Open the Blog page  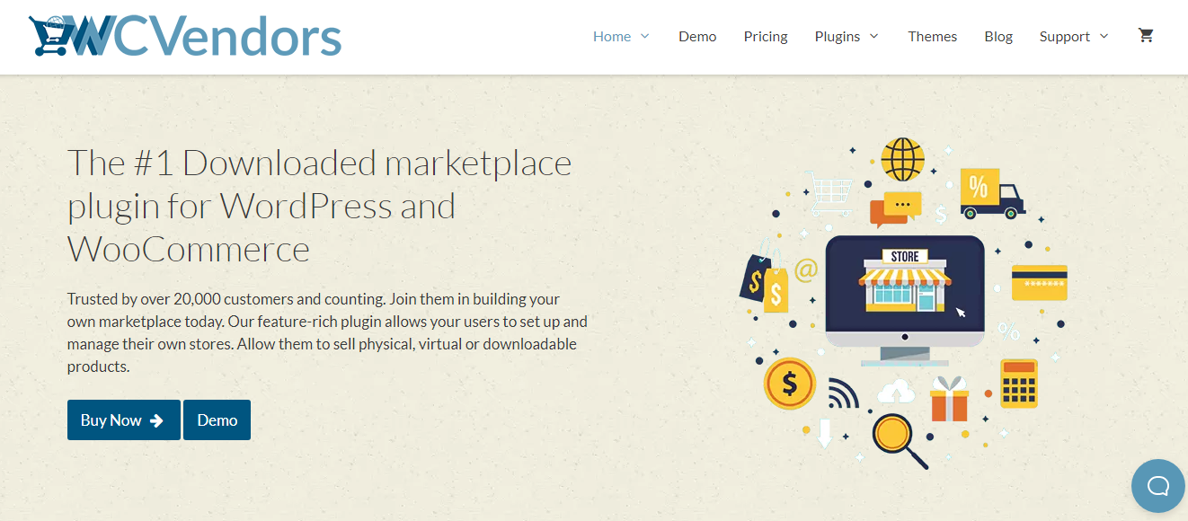[x=998, y=37]
